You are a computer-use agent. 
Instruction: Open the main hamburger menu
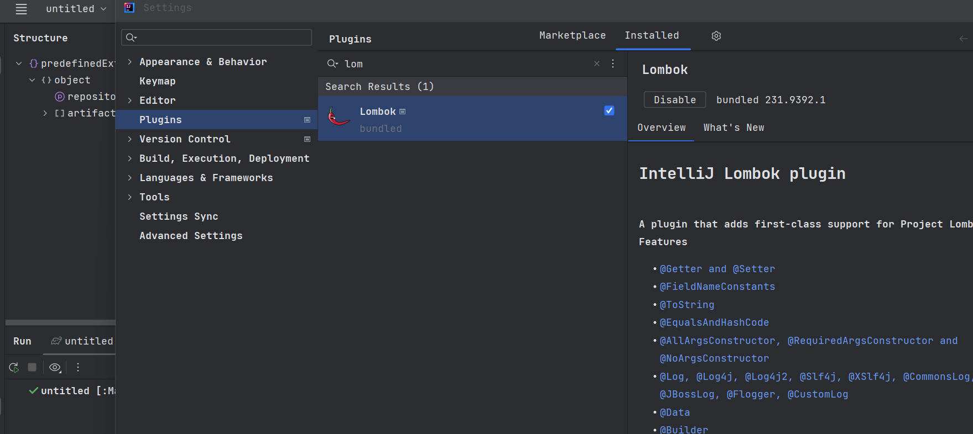coord(21,9)
